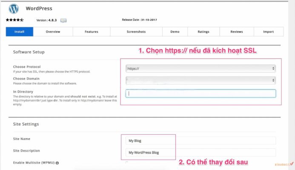Click the 'In Directory' label

click(x=23, y=92)
